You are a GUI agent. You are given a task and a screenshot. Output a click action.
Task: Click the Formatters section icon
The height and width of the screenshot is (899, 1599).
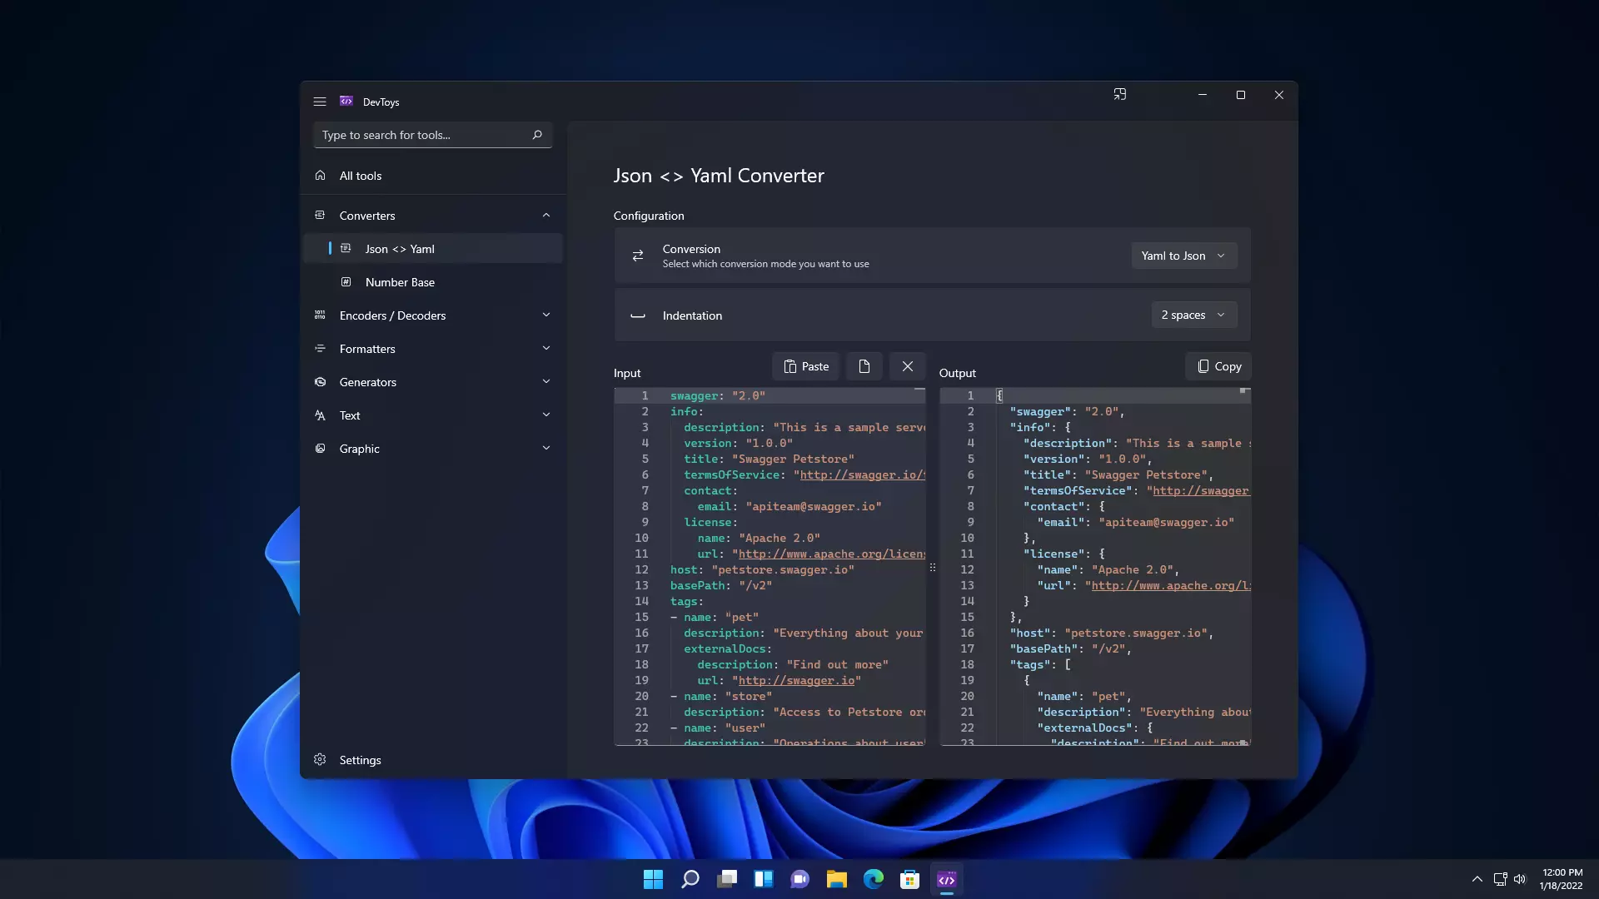pyautogui.click(x=320, y=348)
